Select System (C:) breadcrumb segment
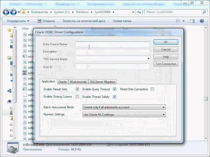 pos(62,12)
